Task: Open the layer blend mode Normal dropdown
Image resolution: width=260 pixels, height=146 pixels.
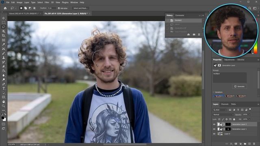Action: tap(223, 114)
